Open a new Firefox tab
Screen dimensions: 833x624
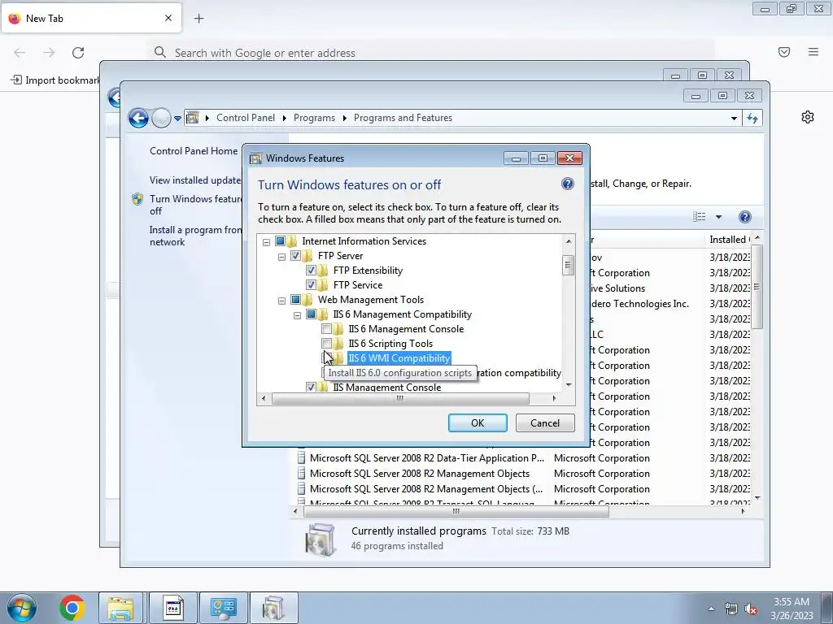198,19
